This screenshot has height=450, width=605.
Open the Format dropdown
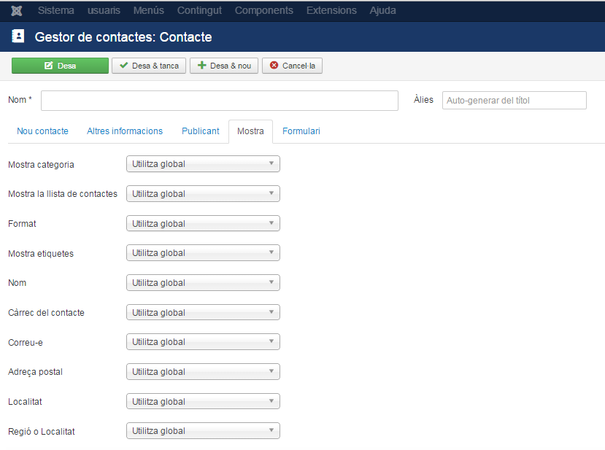point(203,223)
